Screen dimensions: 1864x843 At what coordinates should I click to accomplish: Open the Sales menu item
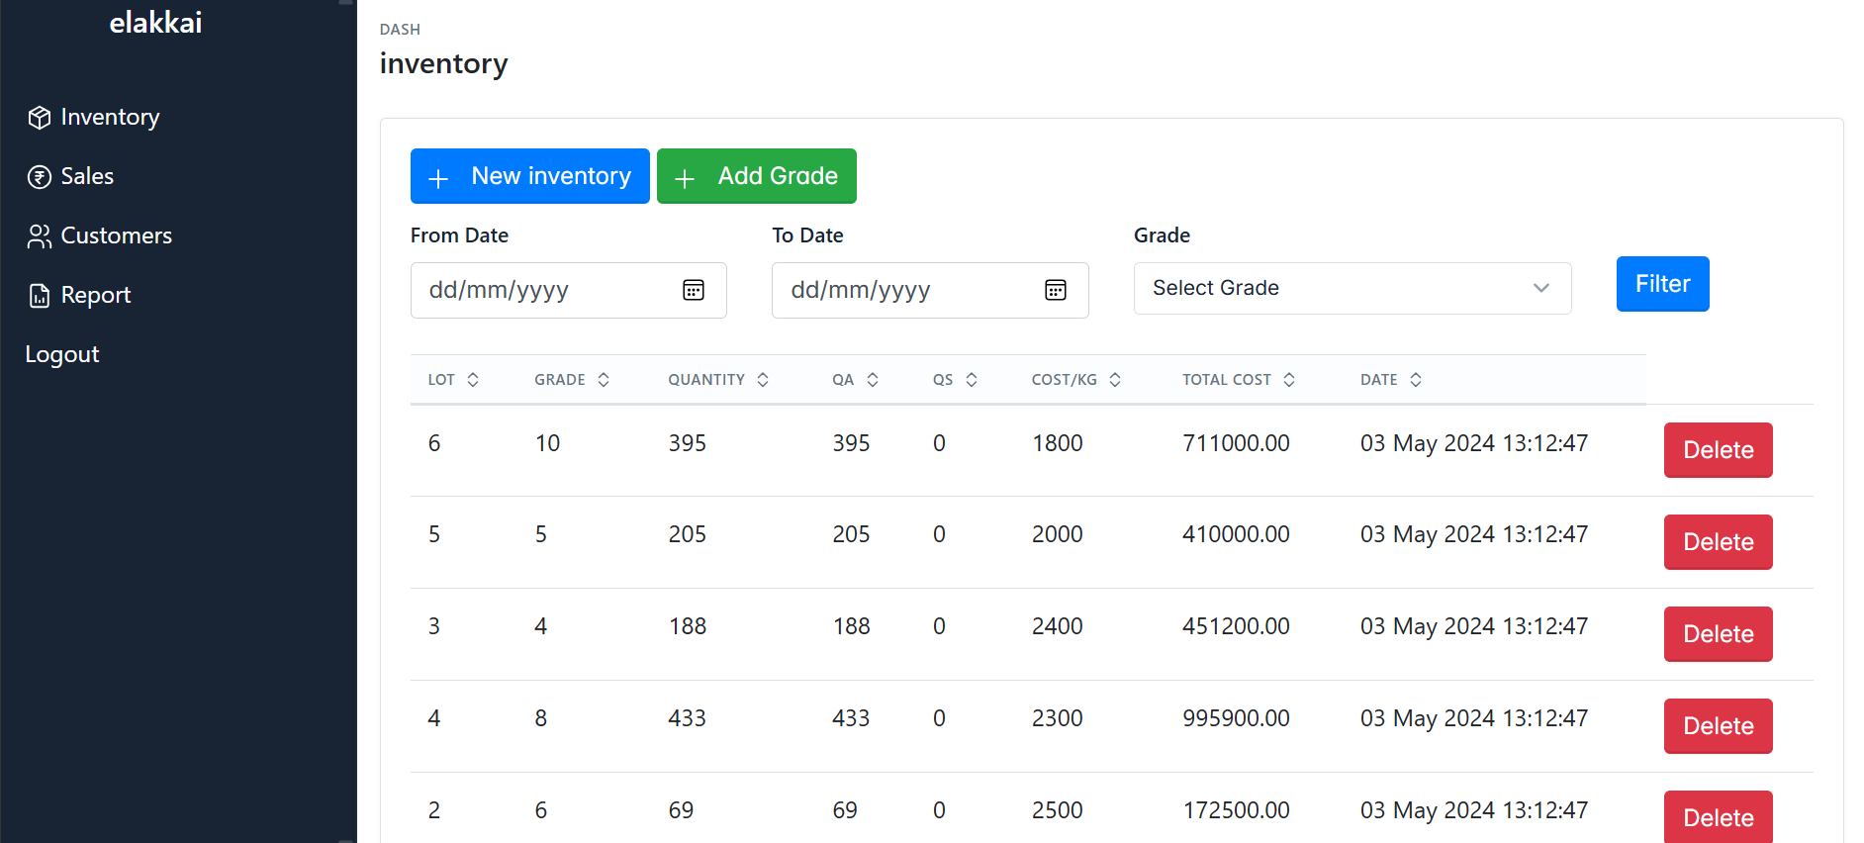tap(87, 177)
